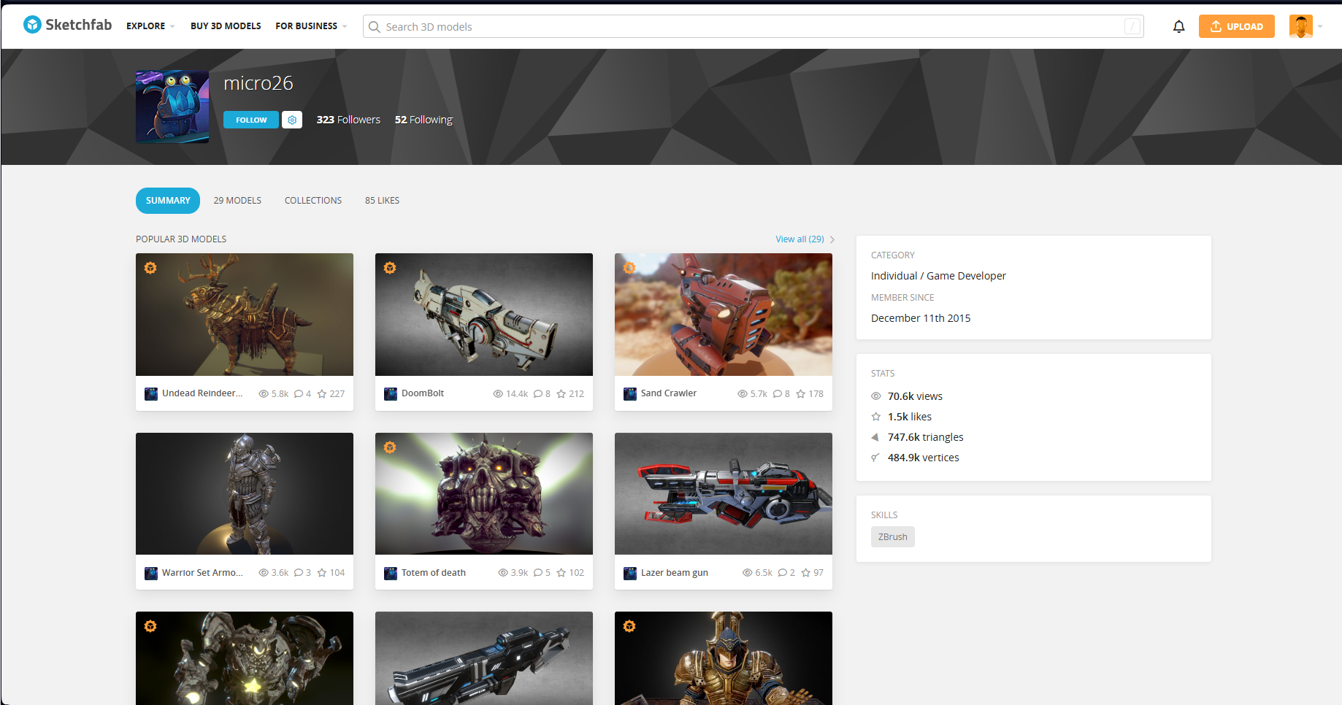Click View all (29) link

[800, 239]
